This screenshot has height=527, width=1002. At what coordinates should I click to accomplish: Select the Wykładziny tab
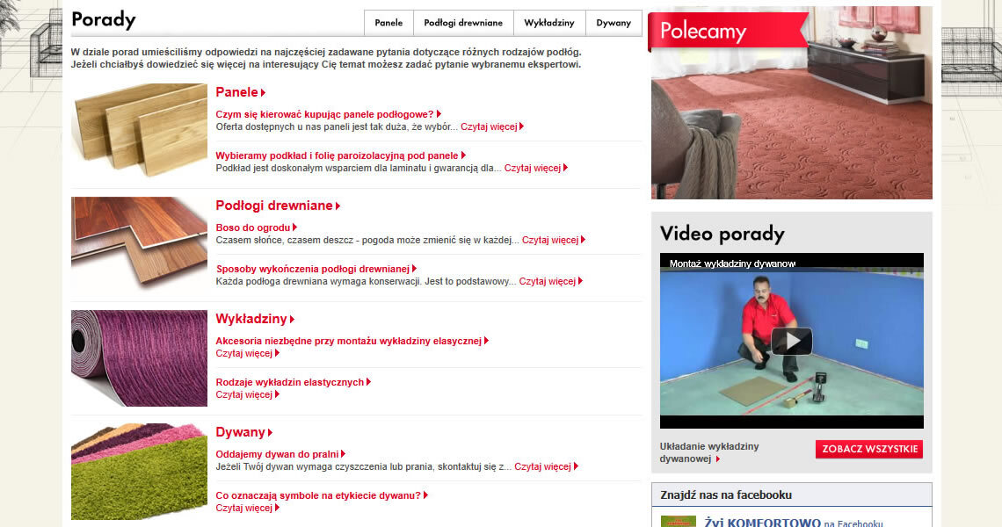pos(549,23)
